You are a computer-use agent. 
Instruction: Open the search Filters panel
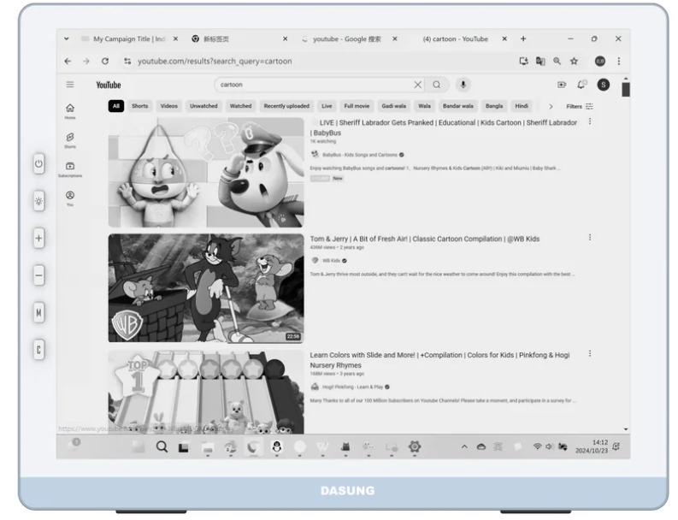[580, 106]
